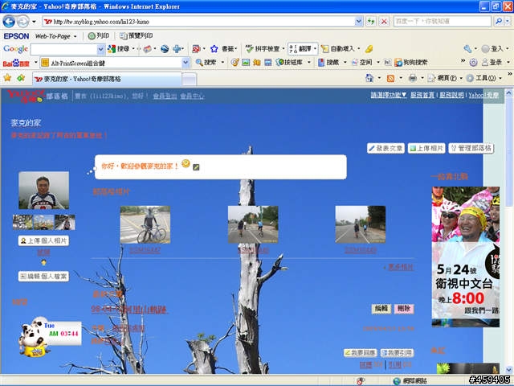Open the first album photo thumbnail with bicycle

(x=145, y=224)
